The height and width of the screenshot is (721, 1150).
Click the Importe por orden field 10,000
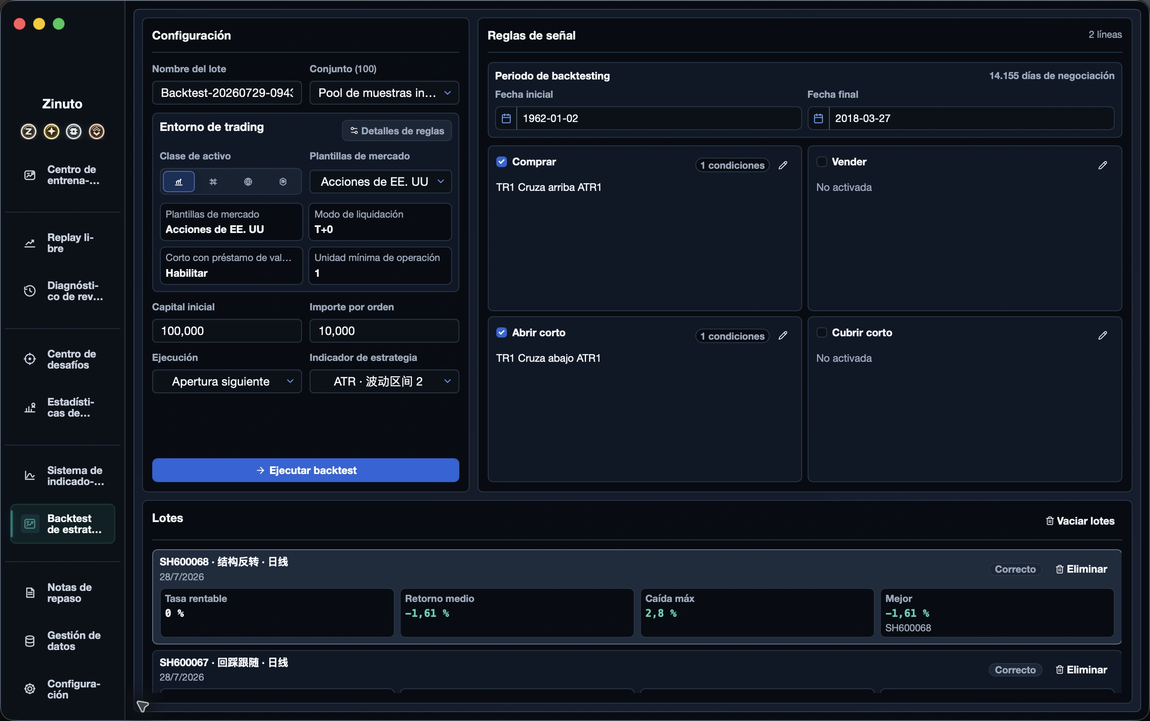tap(384, 331)
